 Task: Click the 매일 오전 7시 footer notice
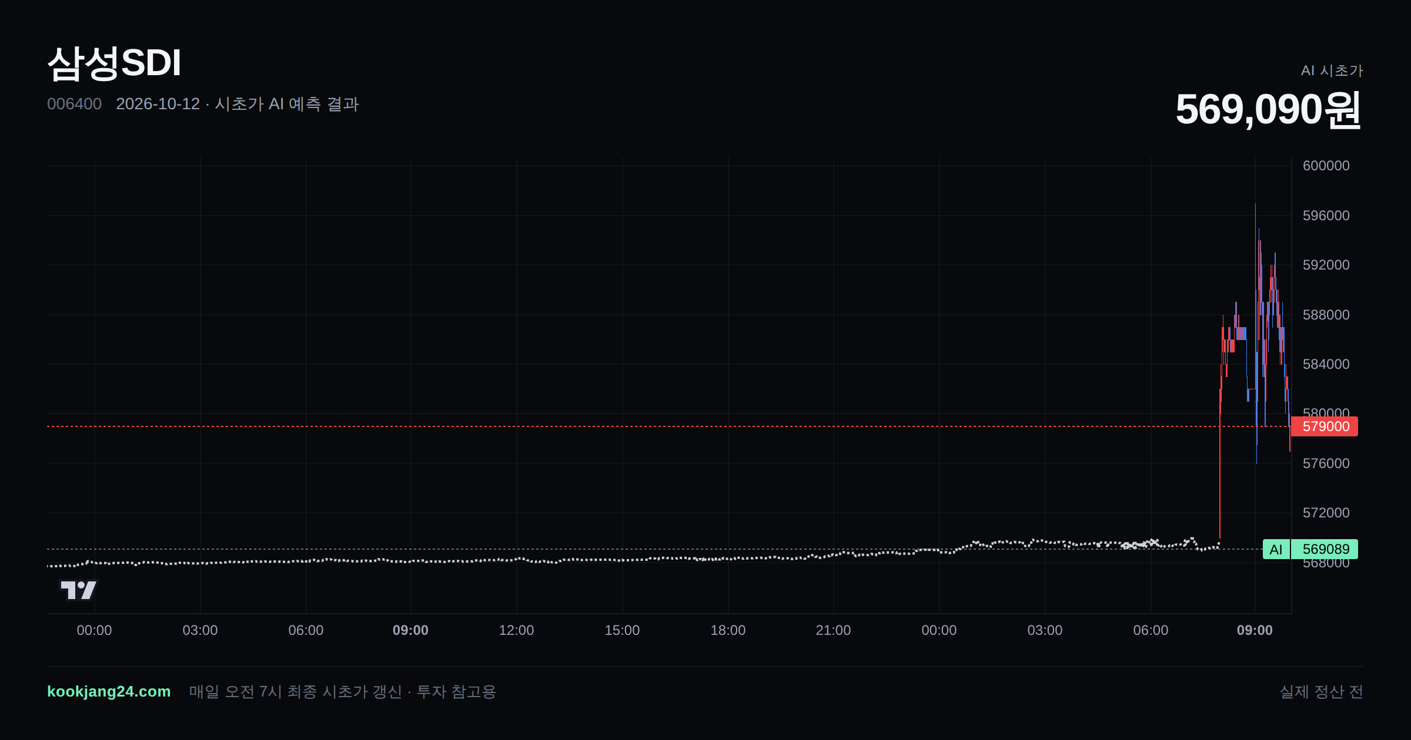click(x=343, y=691)
